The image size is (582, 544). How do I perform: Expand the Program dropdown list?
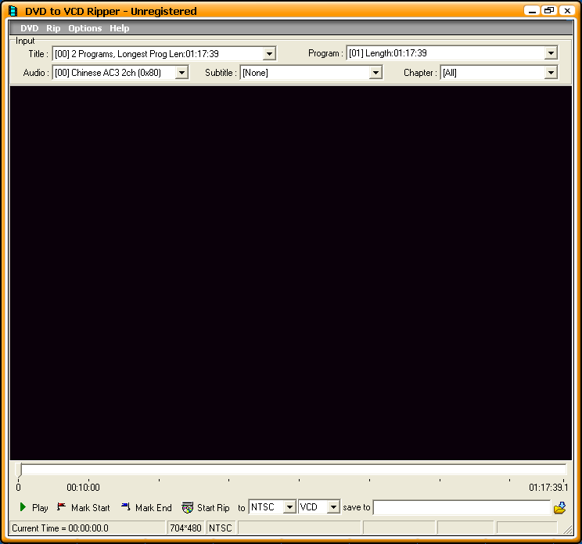coord(551,53)
